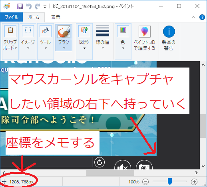Open the 線の幅 dropdown arrow
Image resolution: width=207 pixels, height=187 pixels.
coord(103,48)
